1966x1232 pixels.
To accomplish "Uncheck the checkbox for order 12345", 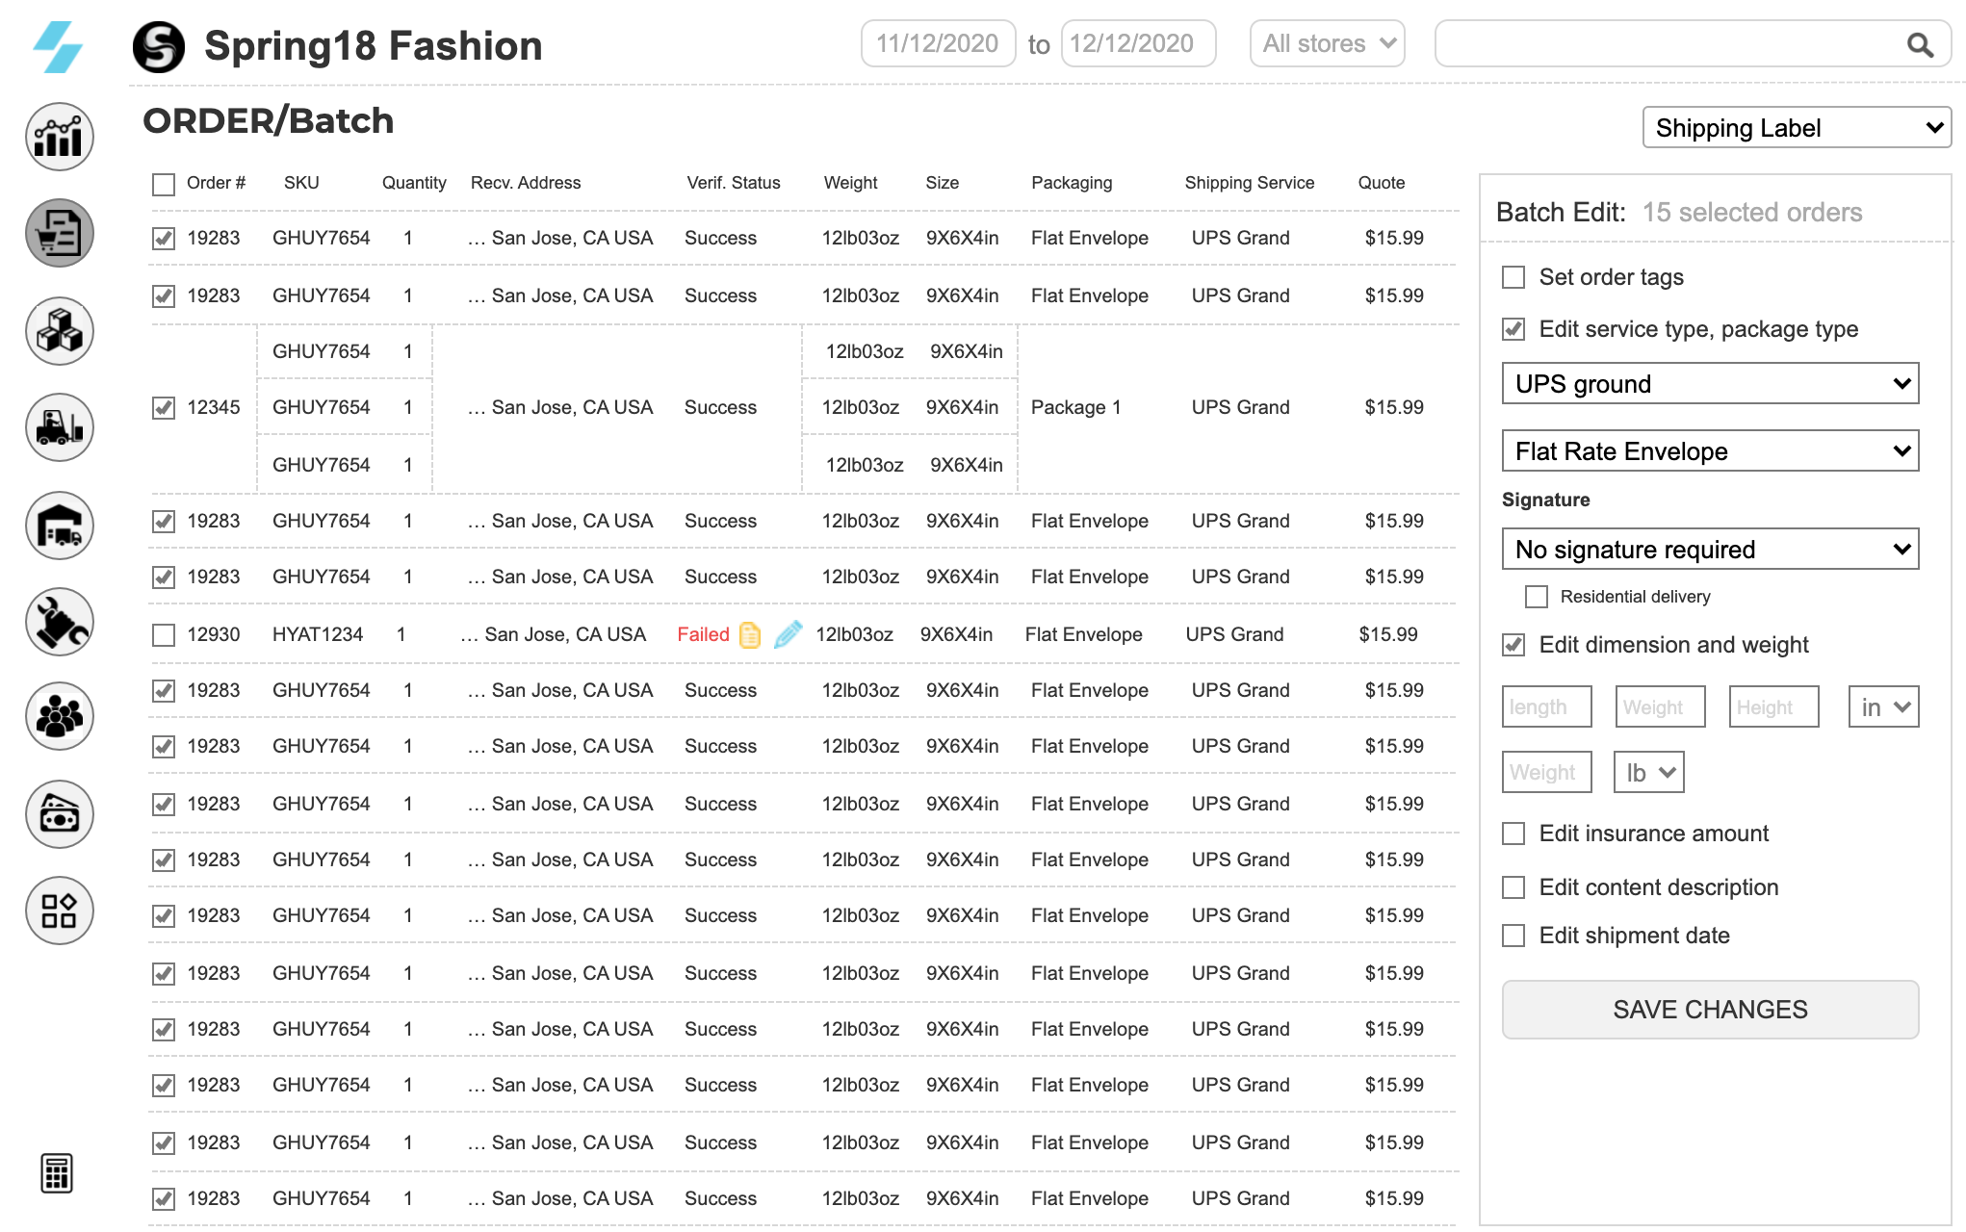I will 164,408.
